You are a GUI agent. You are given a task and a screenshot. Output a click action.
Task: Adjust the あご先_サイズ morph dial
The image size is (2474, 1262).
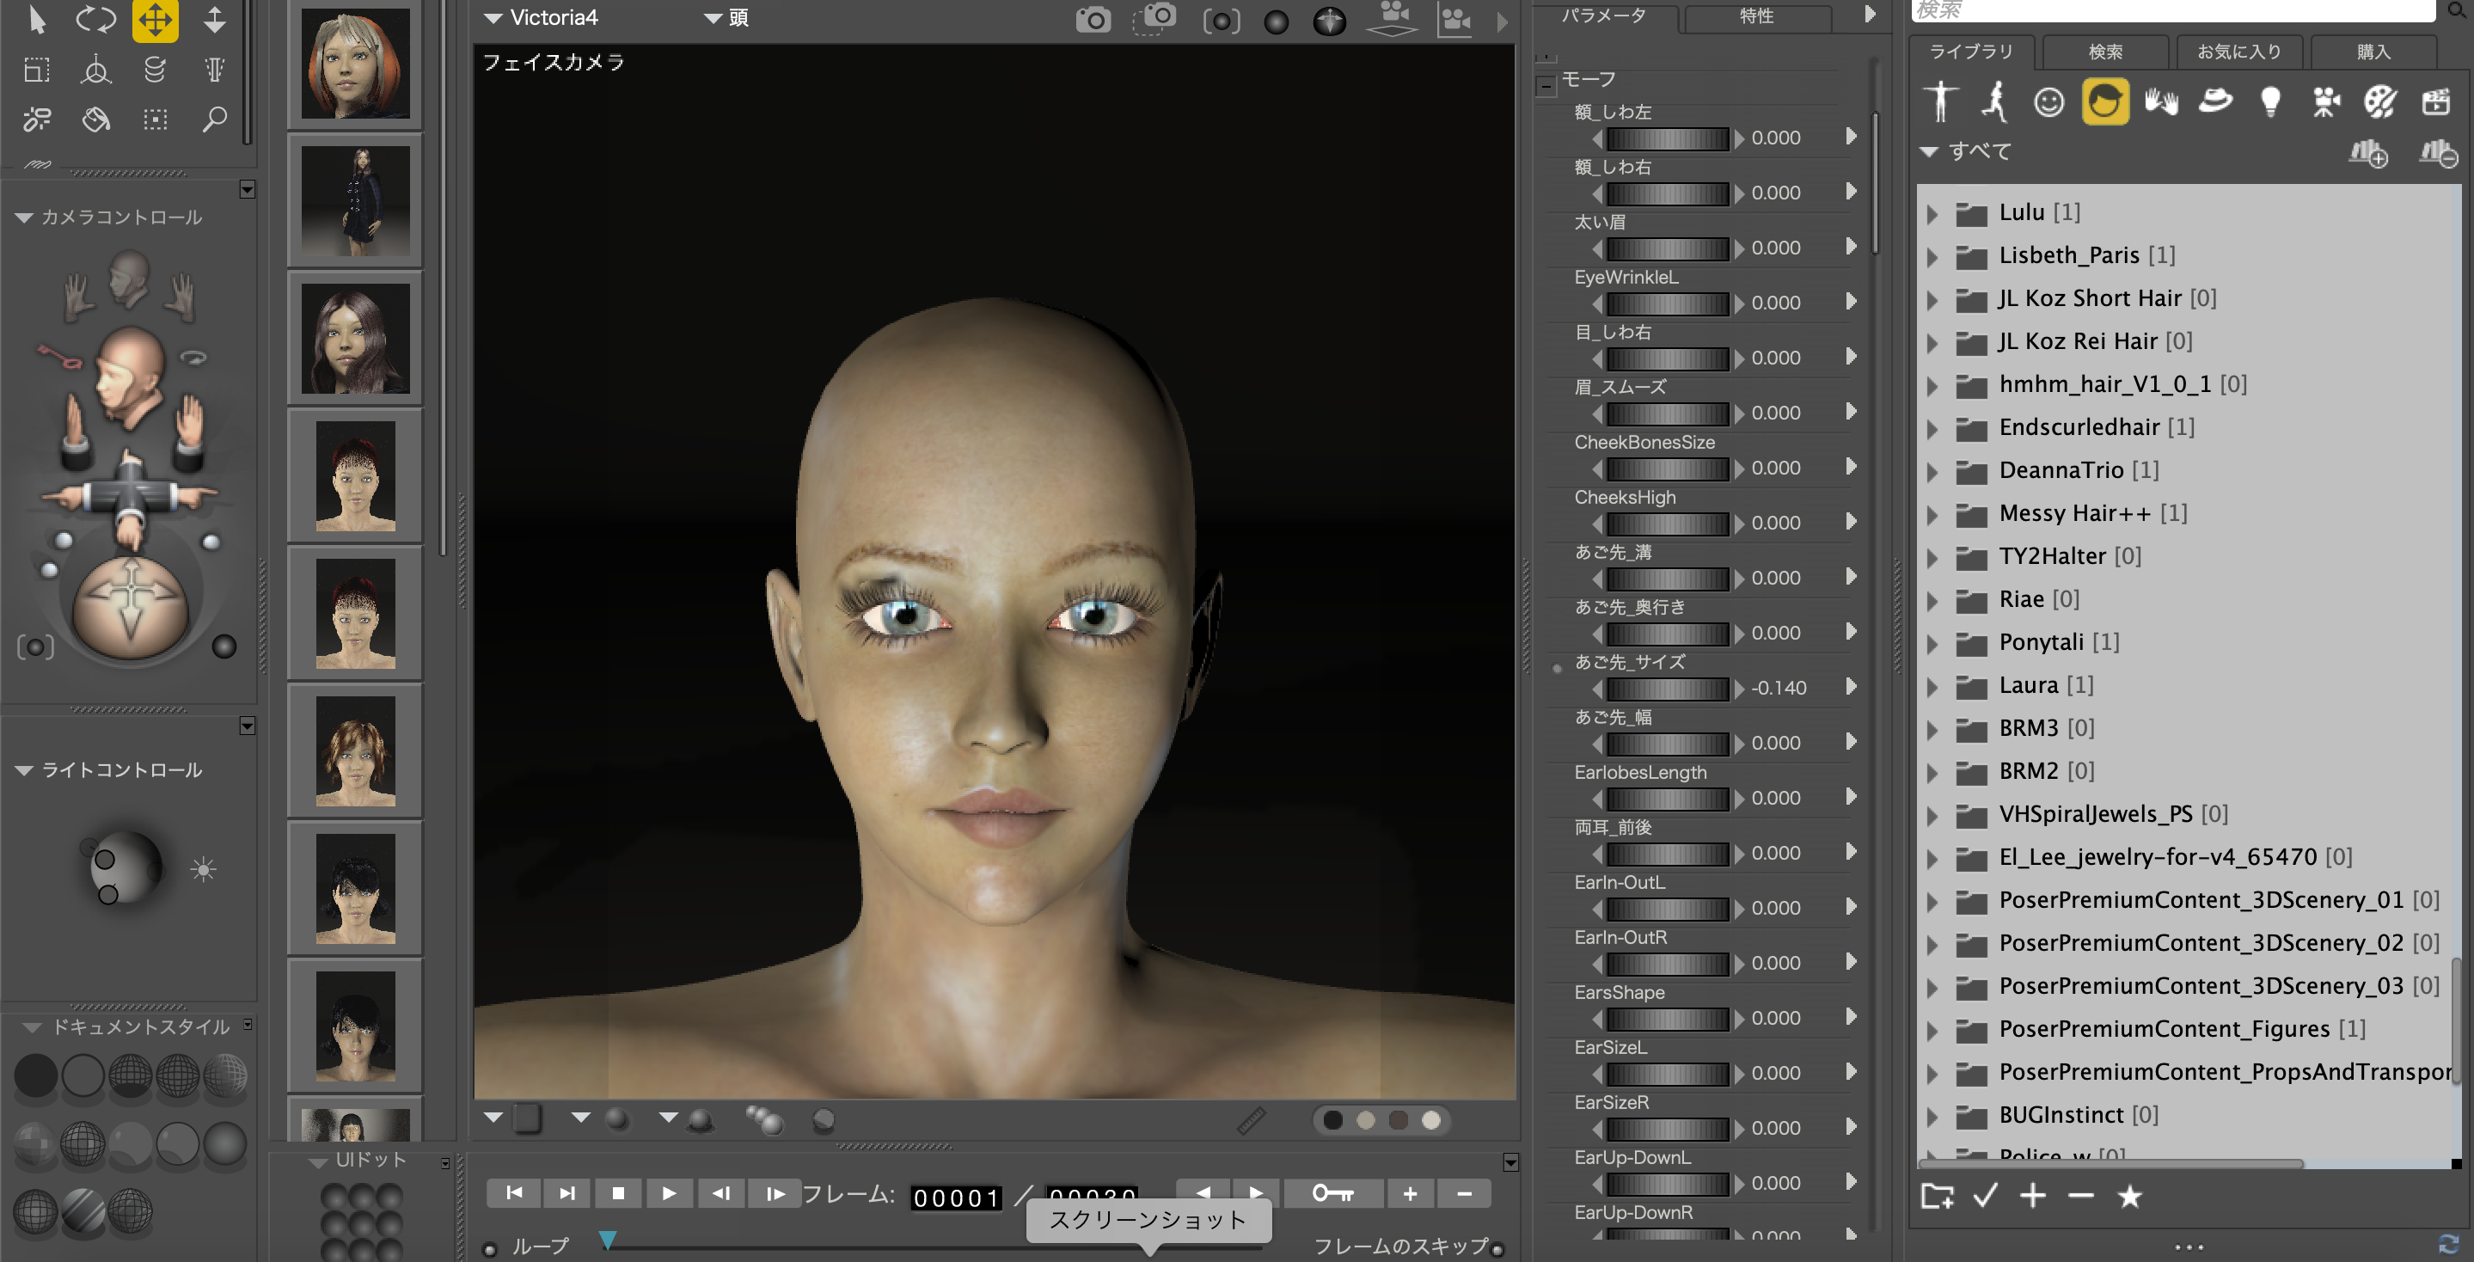pyautogui.click(x=1668, y=689)
